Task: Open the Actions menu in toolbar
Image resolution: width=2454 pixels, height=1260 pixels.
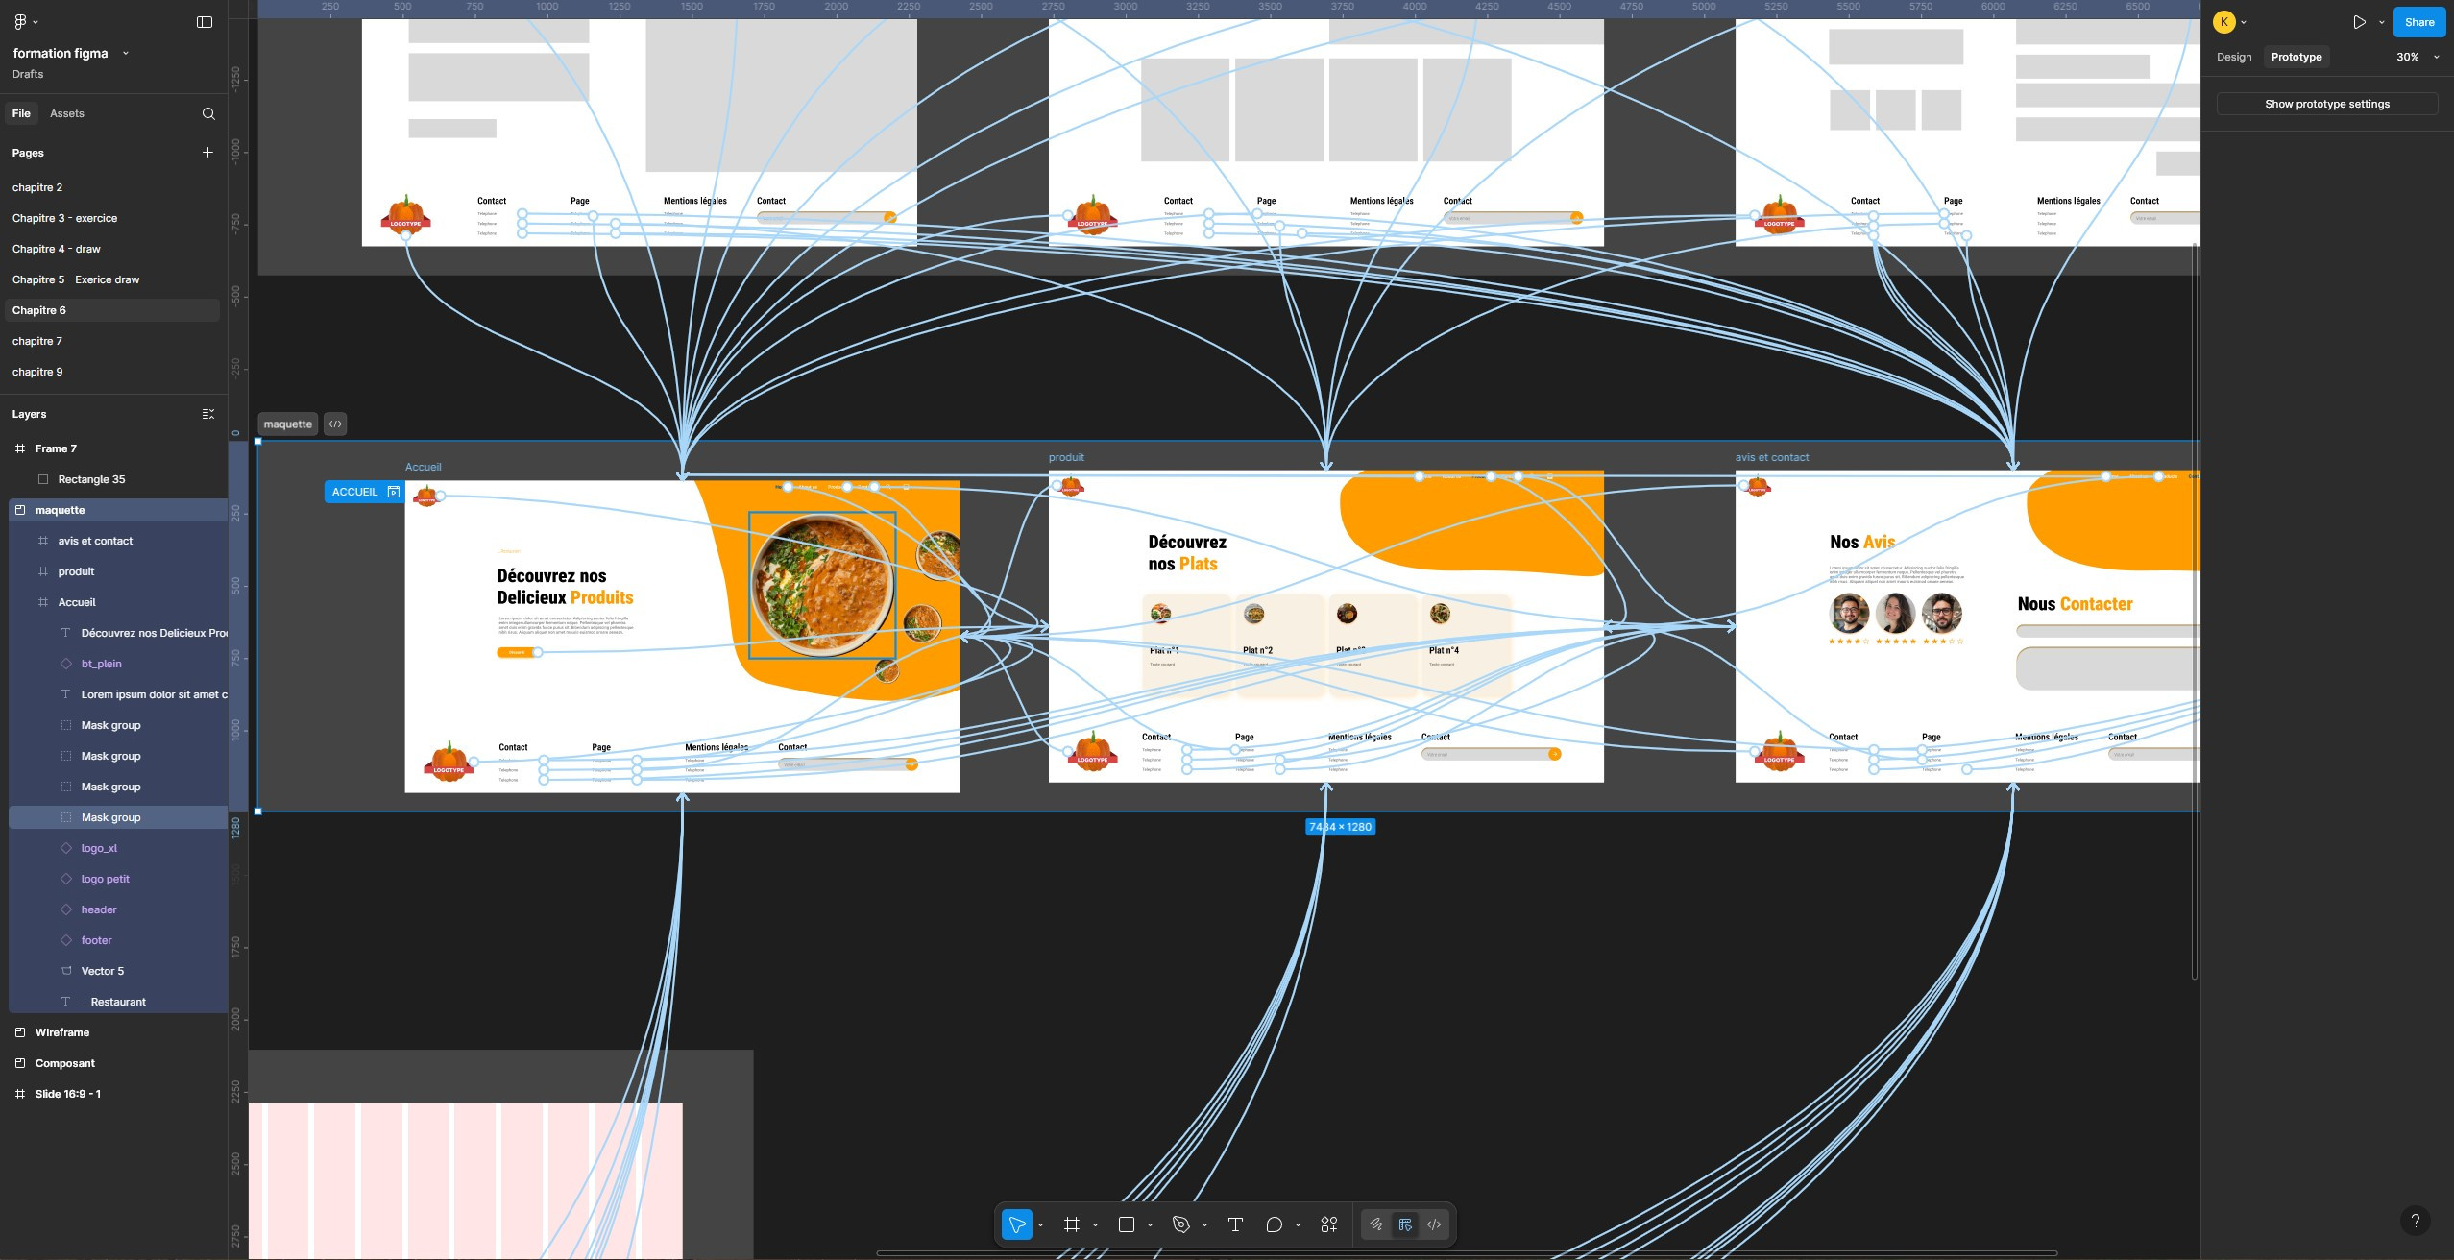Action: (x=1329, y=1224)
